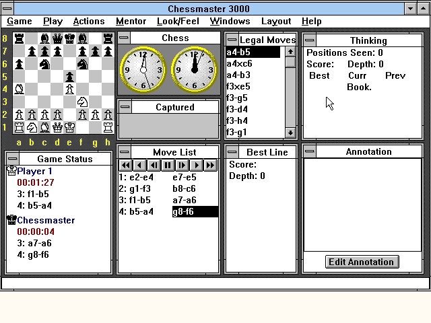
Task: Select move b8-c6 in Move List
Action: [184, 188]
